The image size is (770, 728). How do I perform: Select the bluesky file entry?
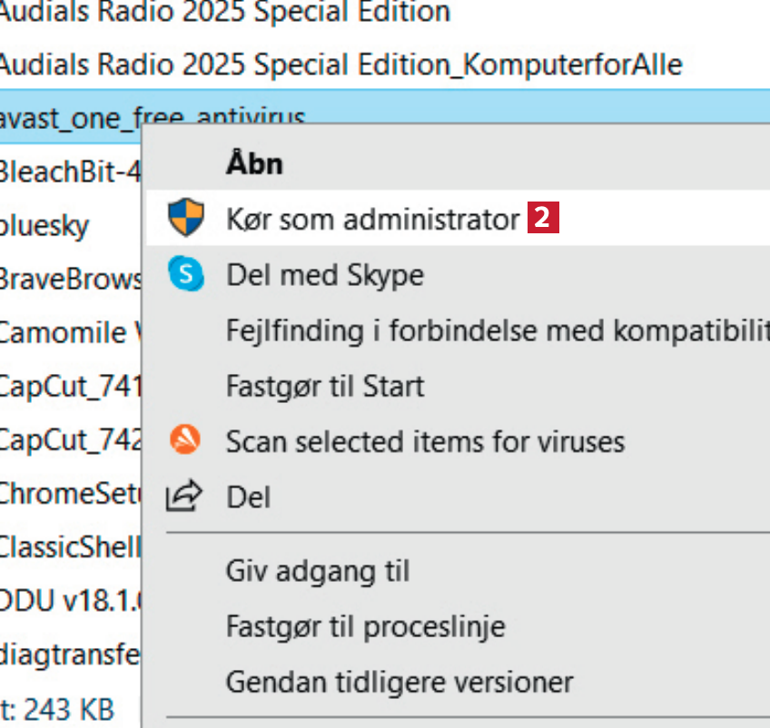(44, 225)
